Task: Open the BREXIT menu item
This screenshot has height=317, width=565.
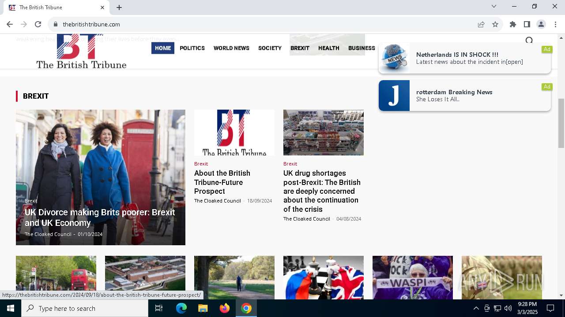Action: pyautogui.click(x=300, y=48)
